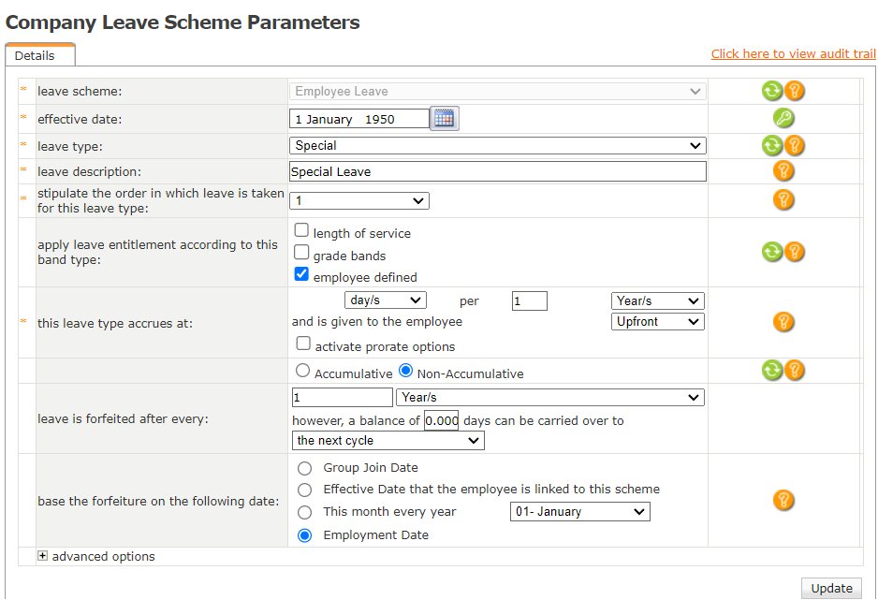Click the green key icon beside effective date
This screenshot has width=878, height=600.
coord(783,119)
